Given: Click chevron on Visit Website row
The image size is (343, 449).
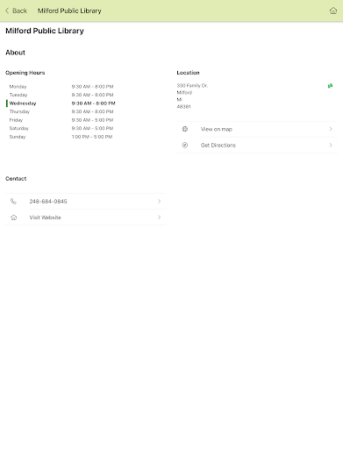Looking at the screenshot, I should coord(159,217).
